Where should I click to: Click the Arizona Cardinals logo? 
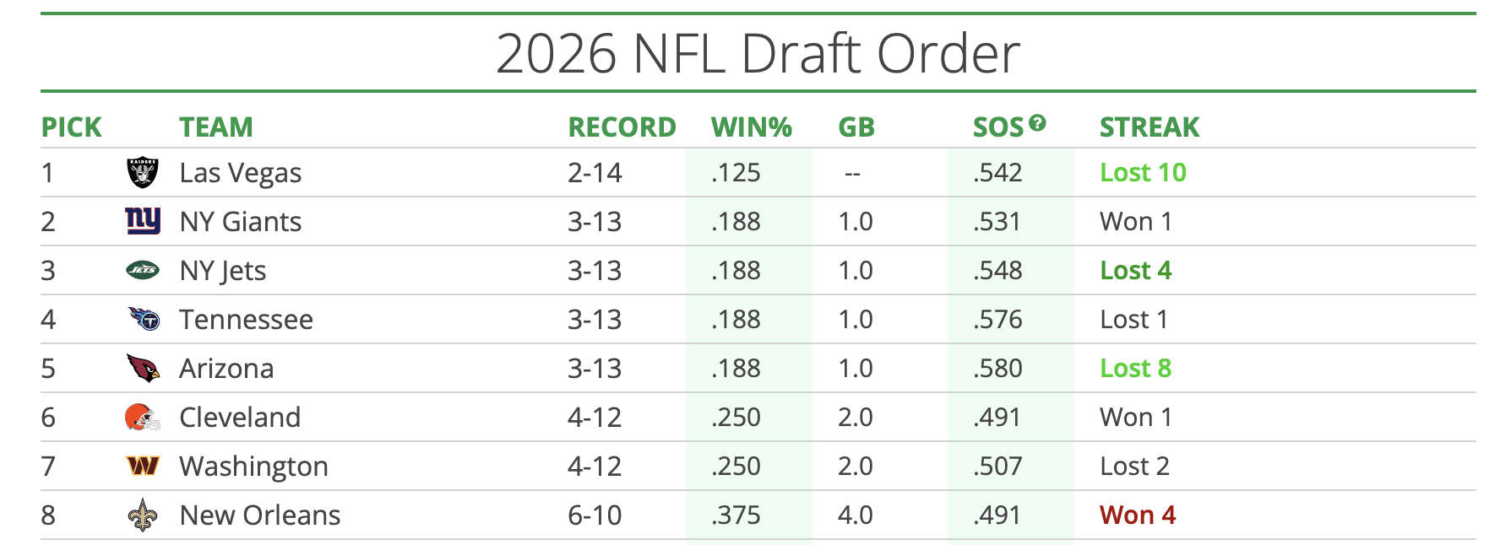point(142,368)
